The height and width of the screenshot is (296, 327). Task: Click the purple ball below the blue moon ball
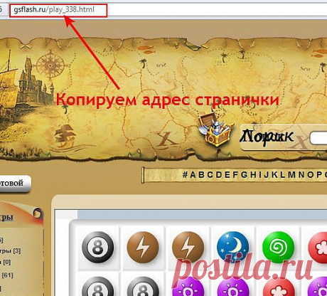pyautogui.click(x=233, y=286)
